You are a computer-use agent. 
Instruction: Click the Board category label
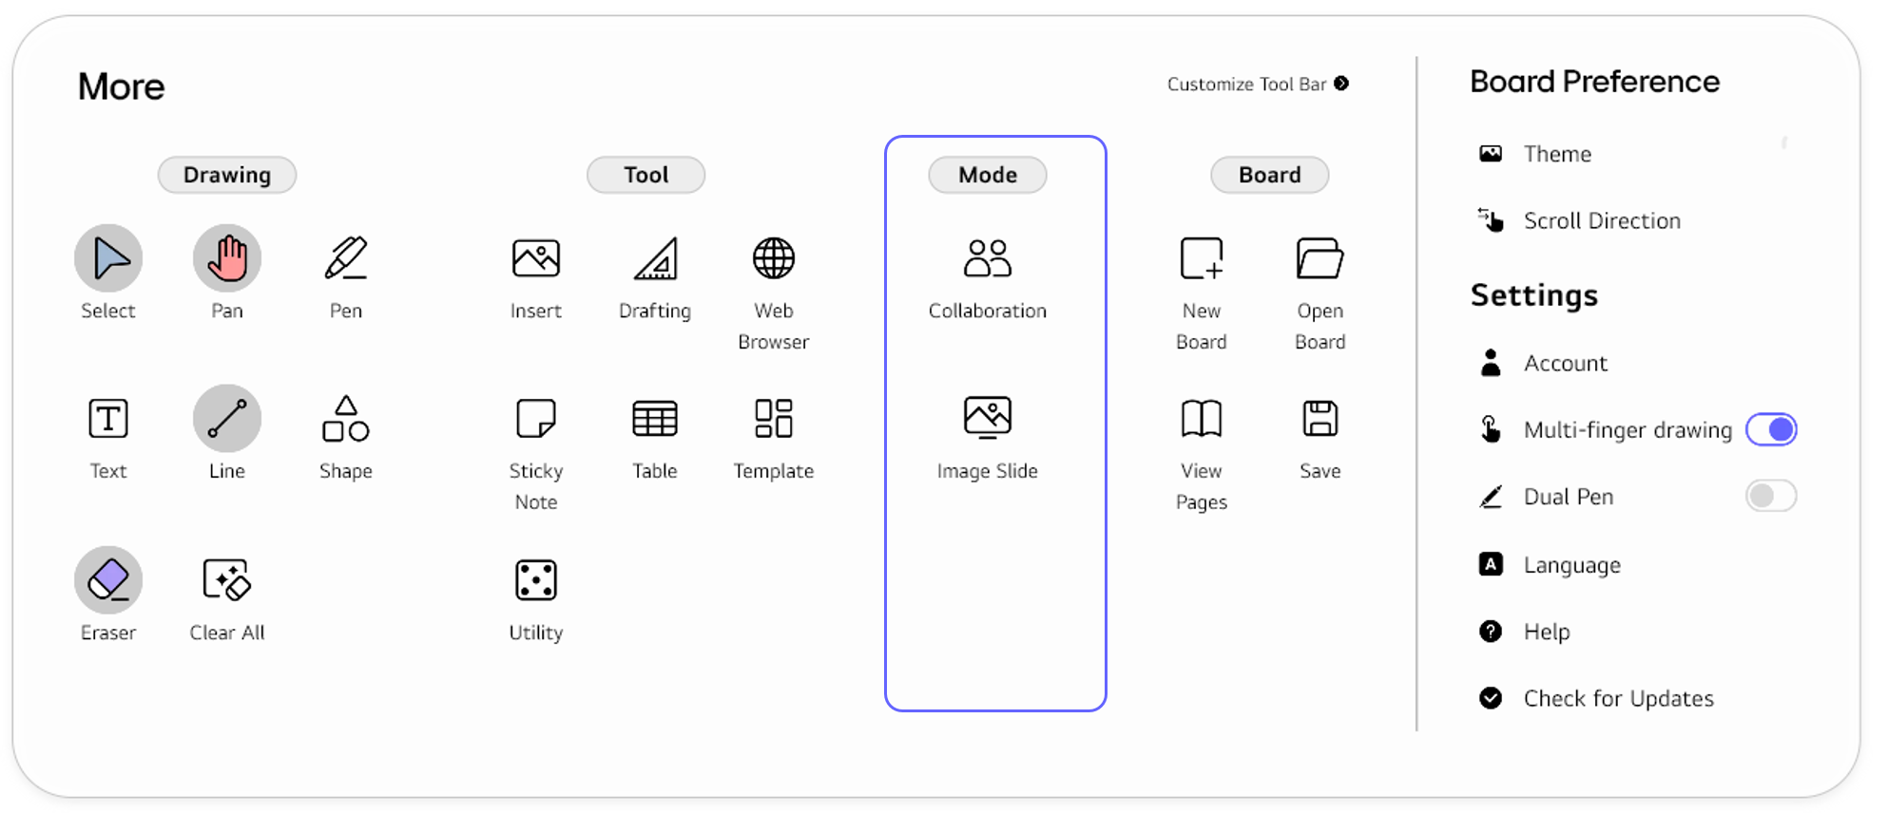click(x=1270, y=175)
